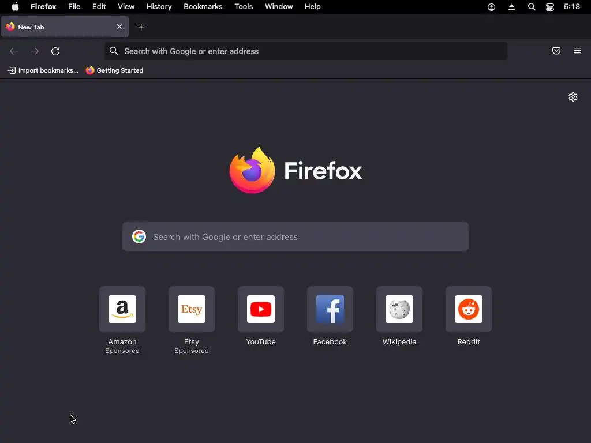Click Import bookmarks in bookmarks toolbar
This screenshot has width=591, height=443.
coord(43,70)
